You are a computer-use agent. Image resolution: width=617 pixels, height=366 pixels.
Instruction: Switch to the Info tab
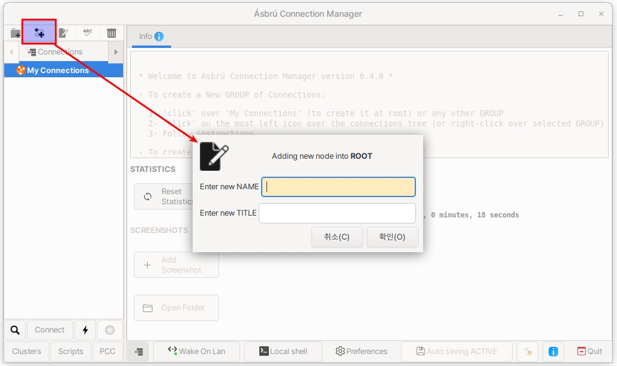pos(151,37)
